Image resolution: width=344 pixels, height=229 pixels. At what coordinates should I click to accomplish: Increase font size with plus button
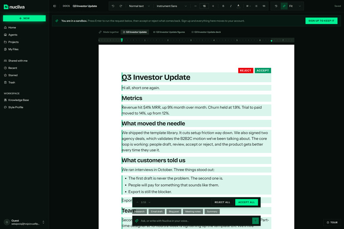coord(213,6)
